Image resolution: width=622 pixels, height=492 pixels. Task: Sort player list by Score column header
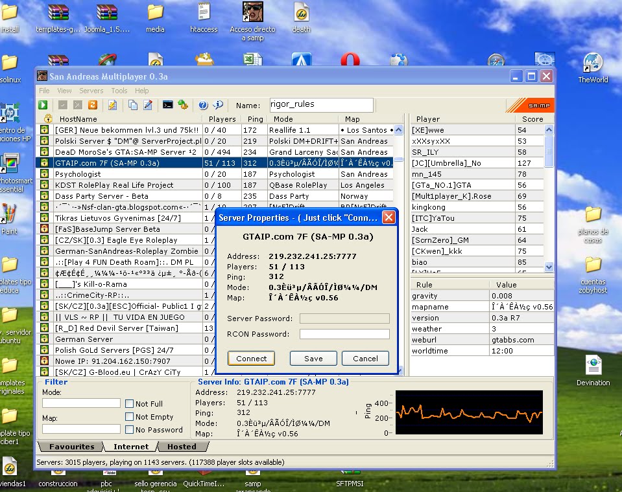pos(532,119)
